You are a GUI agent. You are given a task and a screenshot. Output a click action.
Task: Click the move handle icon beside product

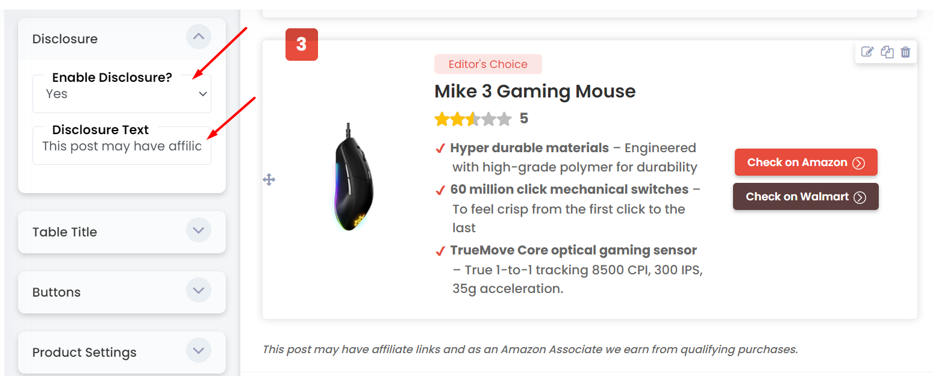click(x=269, y=179)
